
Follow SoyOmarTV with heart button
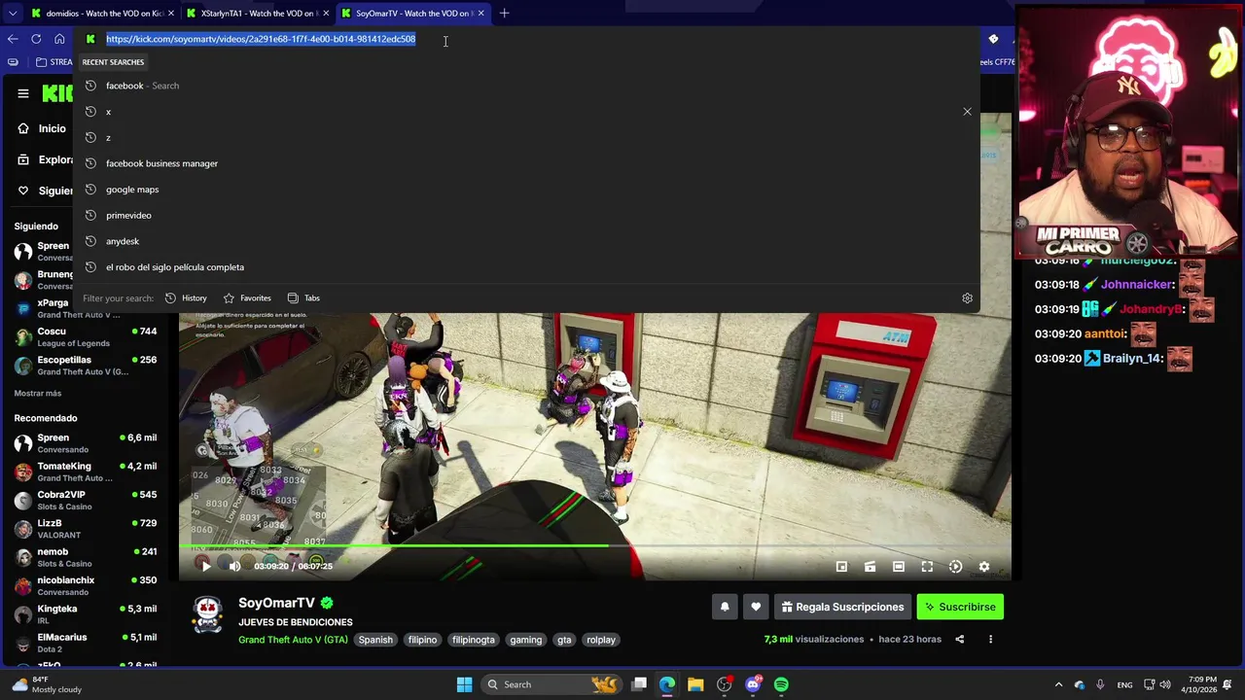click(x=756, y=607)
